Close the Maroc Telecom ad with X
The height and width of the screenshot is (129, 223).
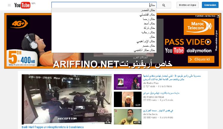(218, 16)
